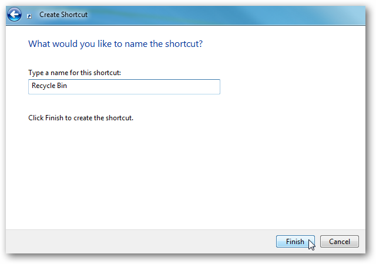Viewport: 376px width, 264px height.
Task: Click the word 'Type' in the field label
Action: coord(36,73)
